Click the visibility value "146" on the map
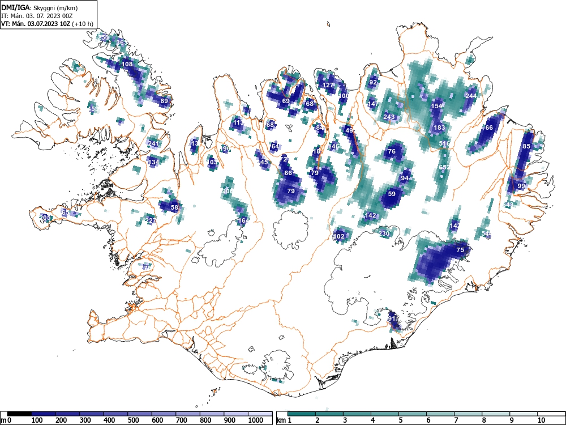Viewport: 566px width, 425px height. (x=334, y=146)
